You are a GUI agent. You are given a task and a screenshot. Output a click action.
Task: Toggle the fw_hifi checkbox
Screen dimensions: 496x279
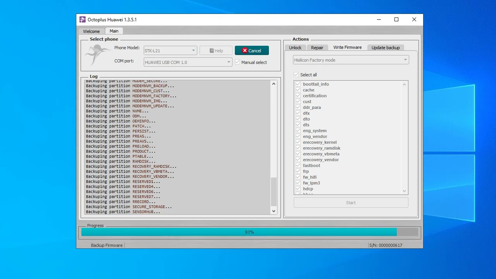pyautogui.click(x=298, y=177)
